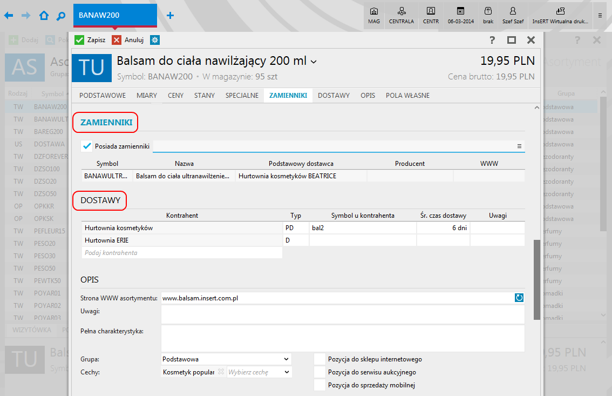The width and height of the screenshot is (612, 396).
Task: Open the Wybierz cechę dropdown
Action: coord(286,372)
